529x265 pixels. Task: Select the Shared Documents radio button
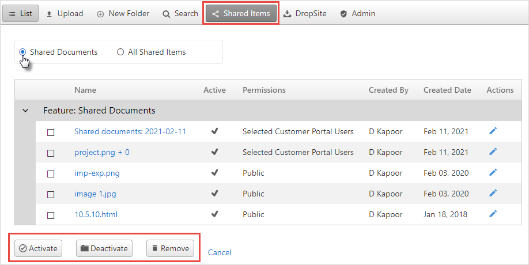pos(22,52)
